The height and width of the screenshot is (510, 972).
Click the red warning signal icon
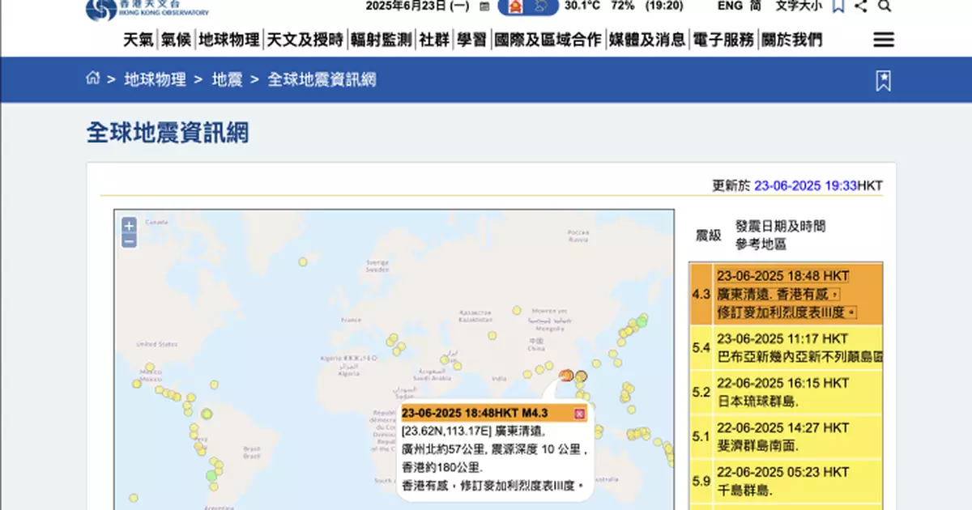point(516,6)
